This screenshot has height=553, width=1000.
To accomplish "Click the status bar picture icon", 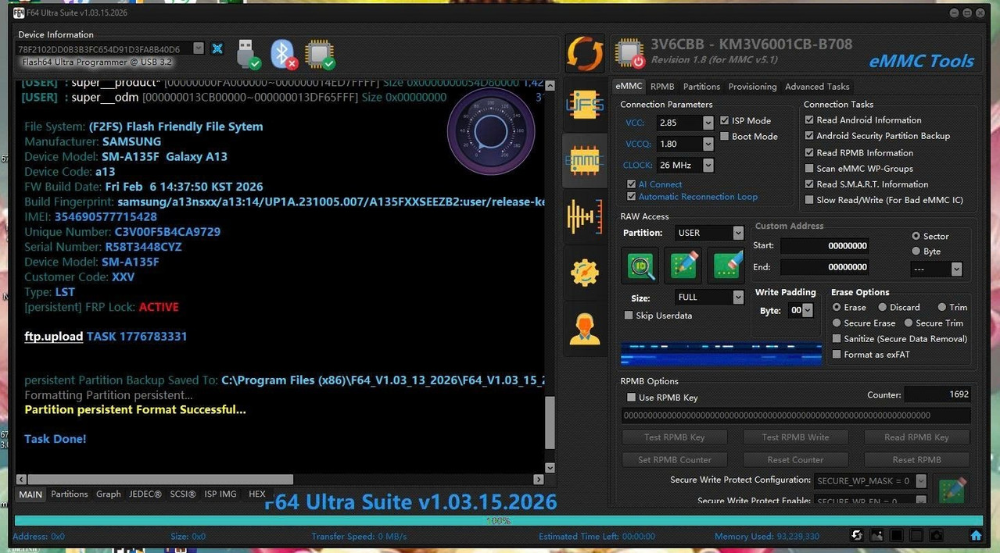I will pos(876,536).
